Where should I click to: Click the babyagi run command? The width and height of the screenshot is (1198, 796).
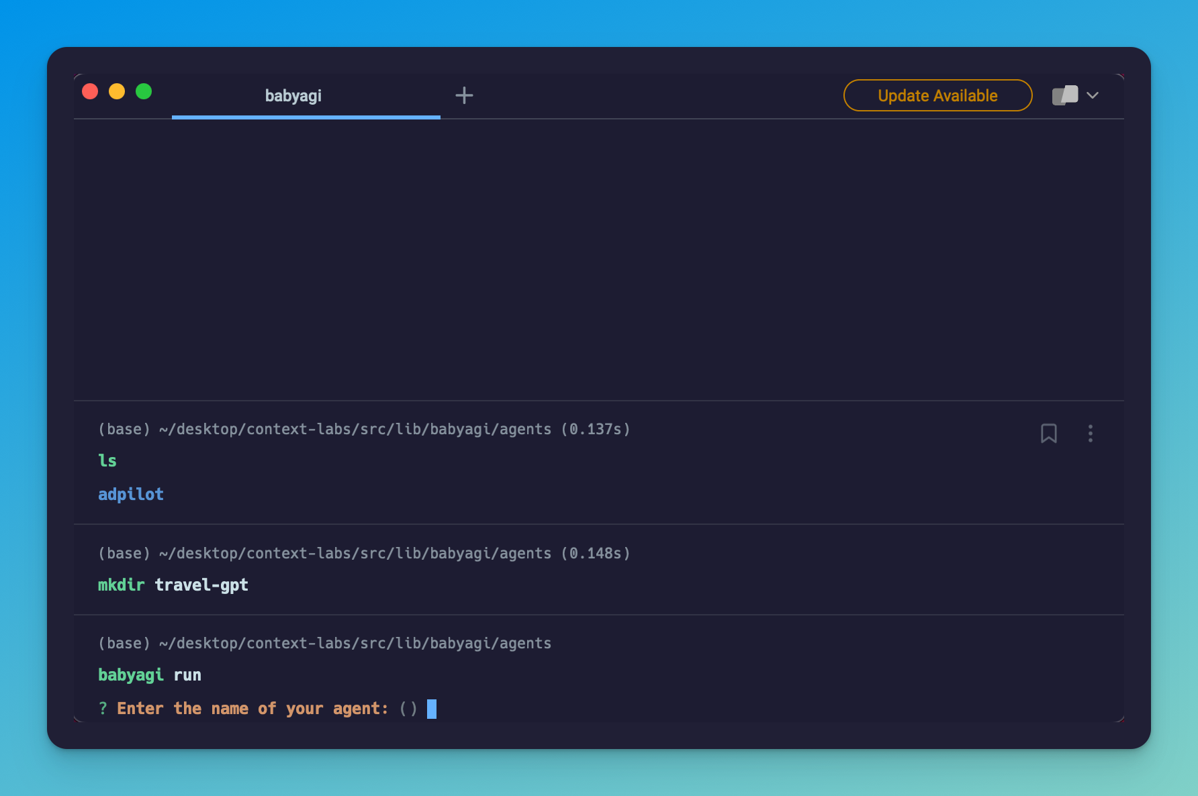point(150,675)
